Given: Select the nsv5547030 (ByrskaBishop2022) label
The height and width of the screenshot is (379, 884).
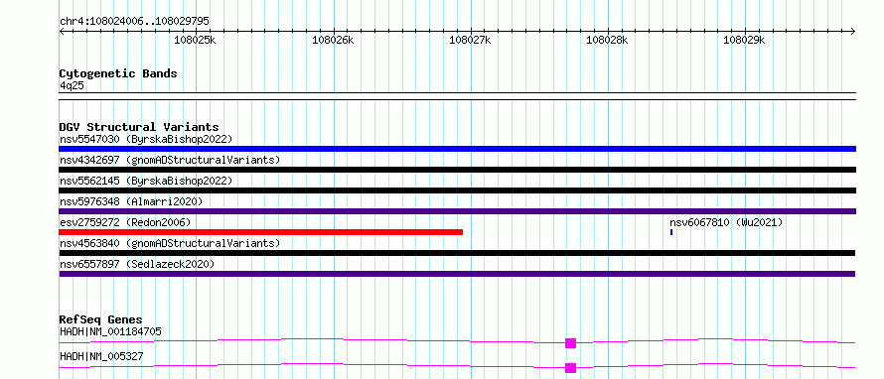Looking at the screenshot, I should point(146,139).
